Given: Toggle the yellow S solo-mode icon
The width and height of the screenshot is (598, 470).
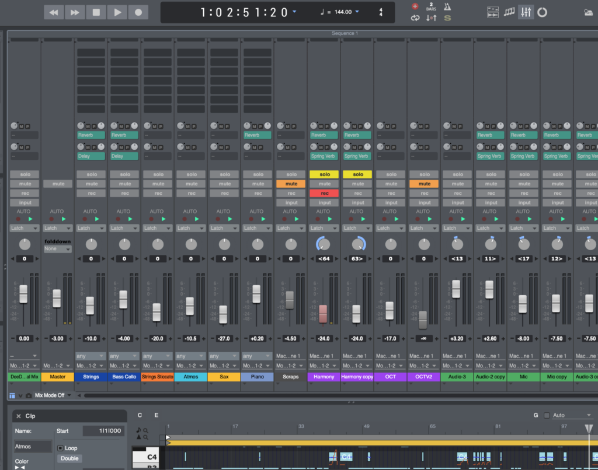Looking at the screenshot, I should (447, 18).
